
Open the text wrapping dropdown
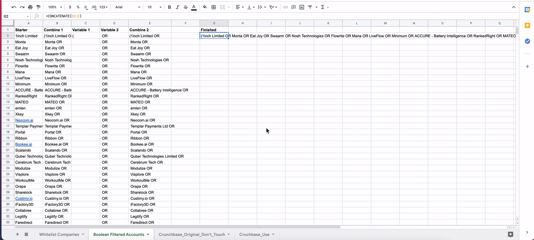pos(262,7)
